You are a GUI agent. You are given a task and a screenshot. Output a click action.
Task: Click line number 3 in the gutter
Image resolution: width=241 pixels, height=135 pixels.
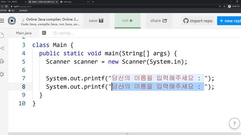23,45
